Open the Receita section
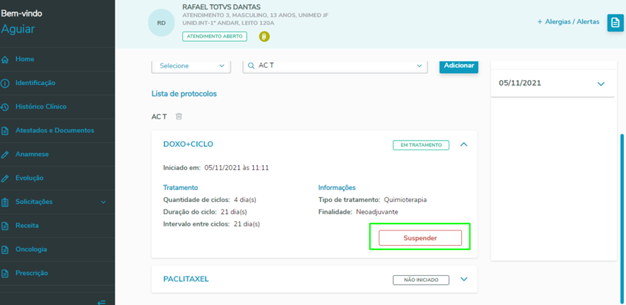 (26, 226)
